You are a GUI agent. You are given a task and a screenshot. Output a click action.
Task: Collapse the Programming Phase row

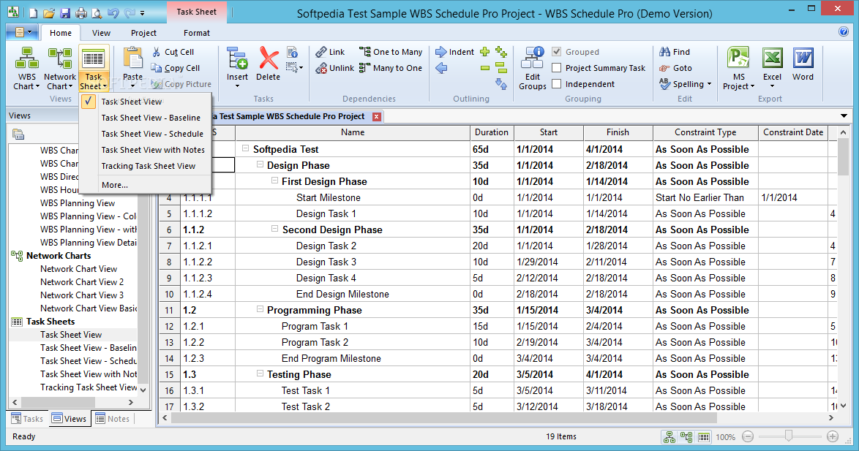click(260, 309)
